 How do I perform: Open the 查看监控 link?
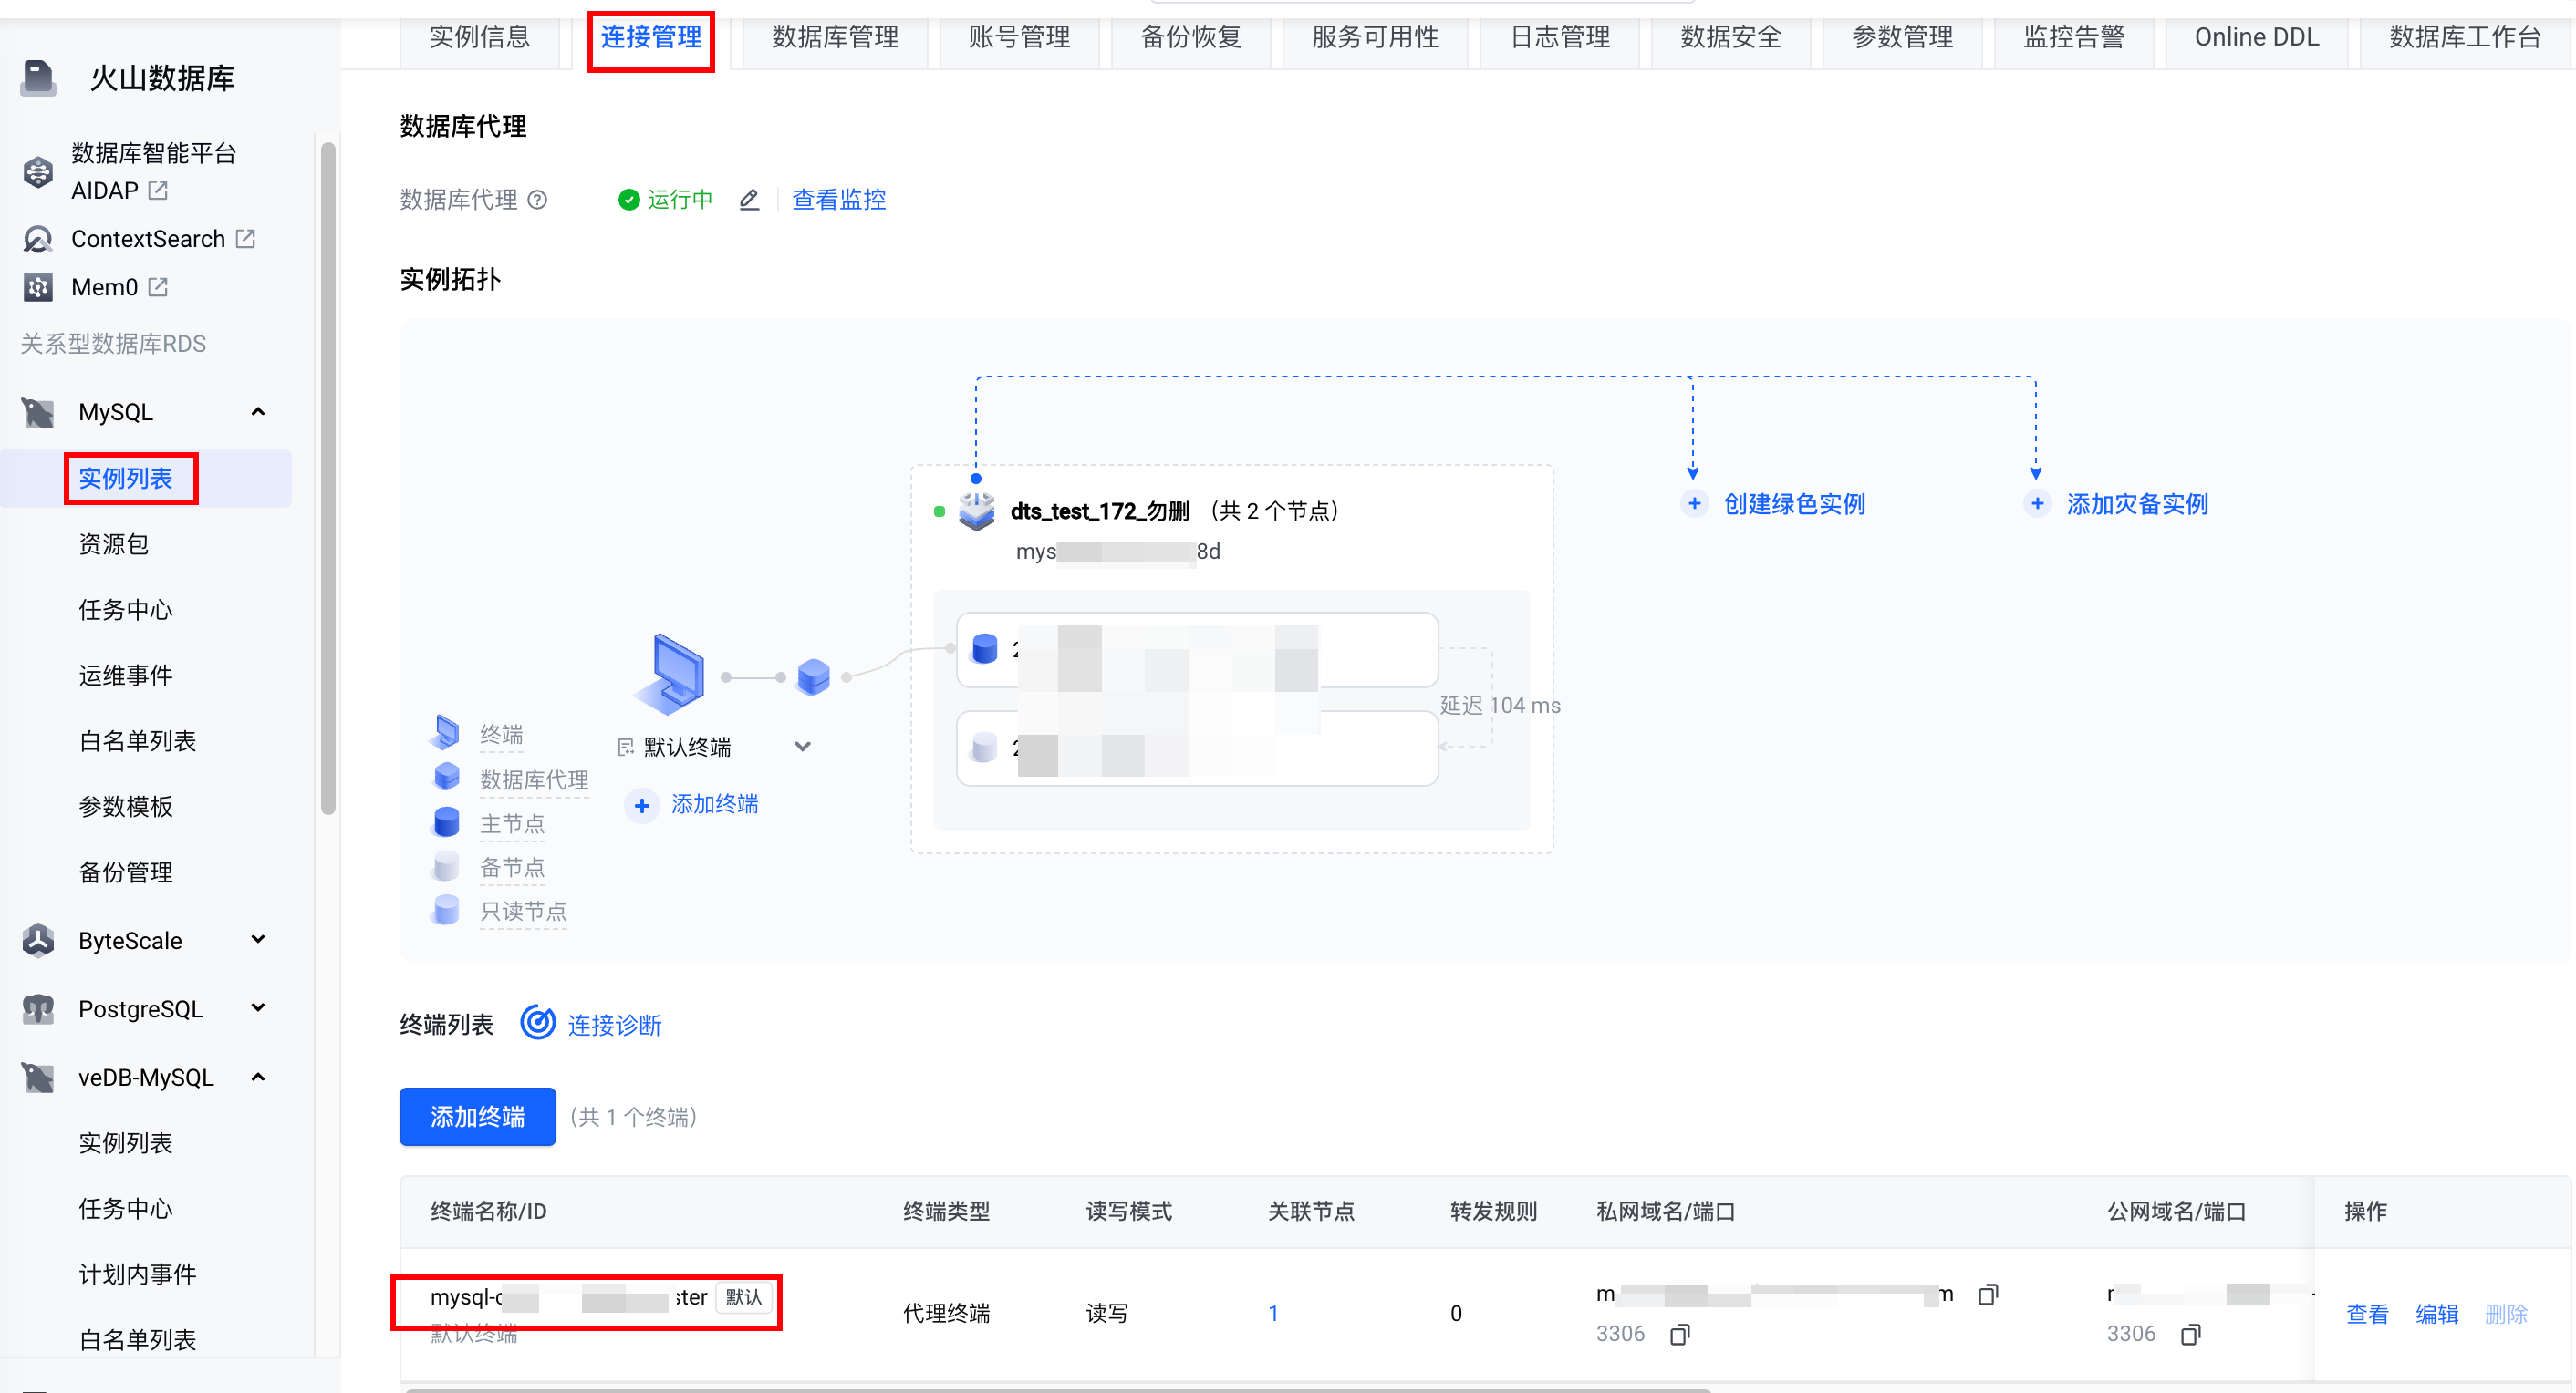click(x=838, y=200)
